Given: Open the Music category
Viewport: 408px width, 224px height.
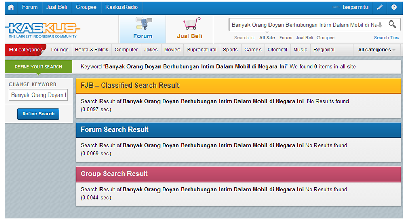Looking at the screenshot, I should tap(300, 50).
